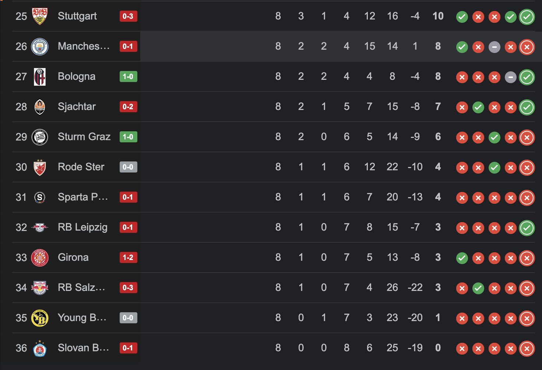Select the Rode Ster team name
Image resolution: width=542 pixels, height=370 pixels.
81,167
